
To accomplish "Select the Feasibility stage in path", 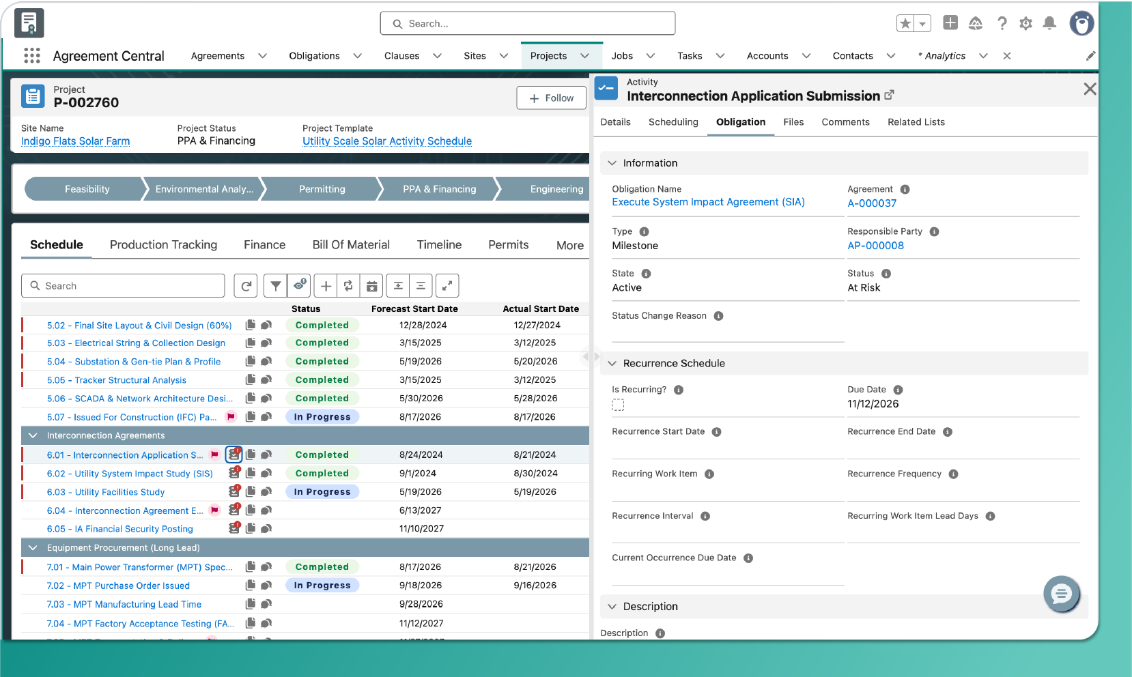I will [87, 189].
